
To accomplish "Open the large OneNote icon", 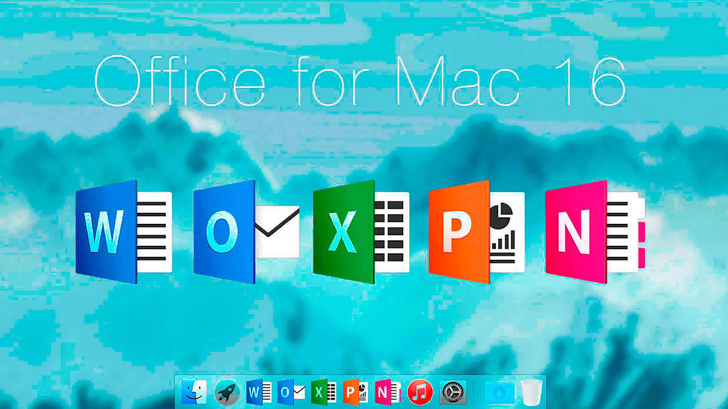I will (595, 232).
